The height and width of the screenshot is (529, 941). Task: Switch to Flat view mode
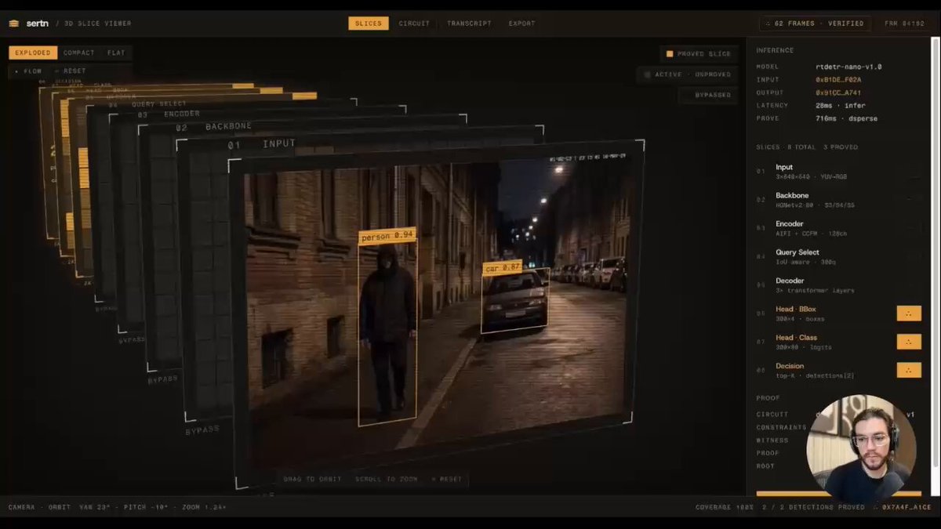pyautogui.click(x=116, y=53)
